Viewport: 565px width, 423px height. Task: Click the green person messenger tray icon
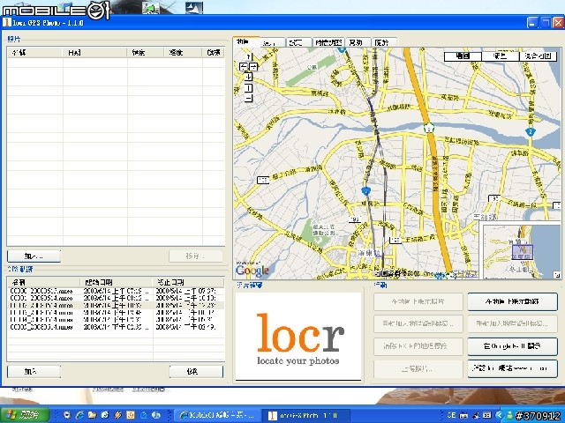(x=509, y=415)
